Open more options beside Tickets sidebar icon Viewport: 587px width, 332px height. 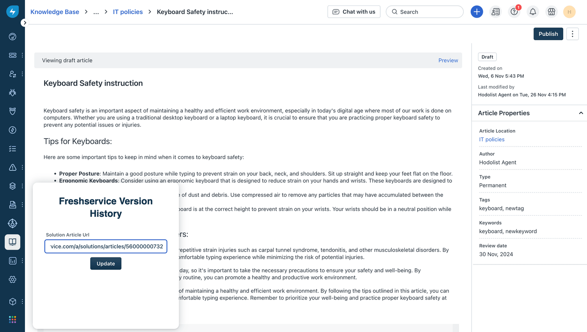point(22,55)
